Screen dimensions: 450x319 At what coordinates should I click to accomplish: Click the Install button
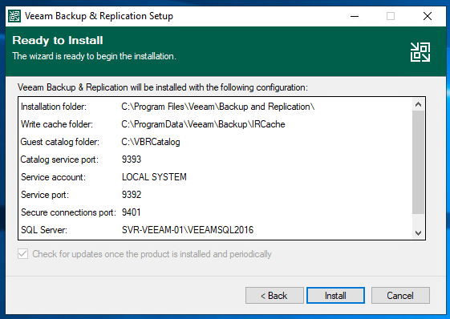coord(335,295)
